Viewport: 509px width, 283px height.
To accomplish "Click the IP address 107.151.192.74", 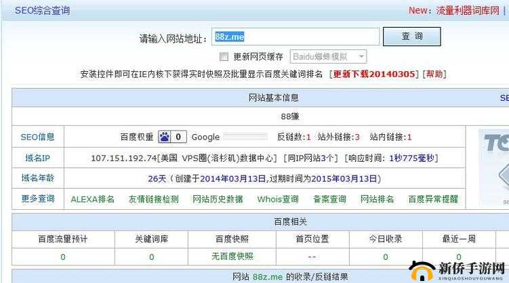I will click(x=124, y=158).
